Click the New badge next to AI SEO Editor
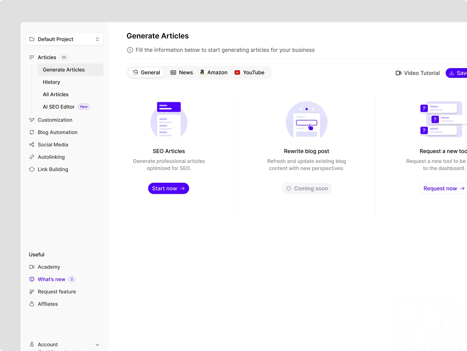The width and height of the screenshot is (467, 351). 84,107
